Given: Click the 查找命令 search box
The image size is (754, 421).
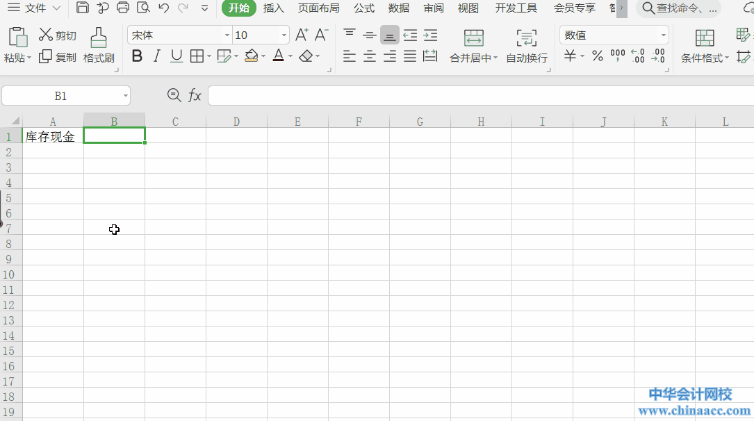Looking at the screenshot, I should coord(678,8).
